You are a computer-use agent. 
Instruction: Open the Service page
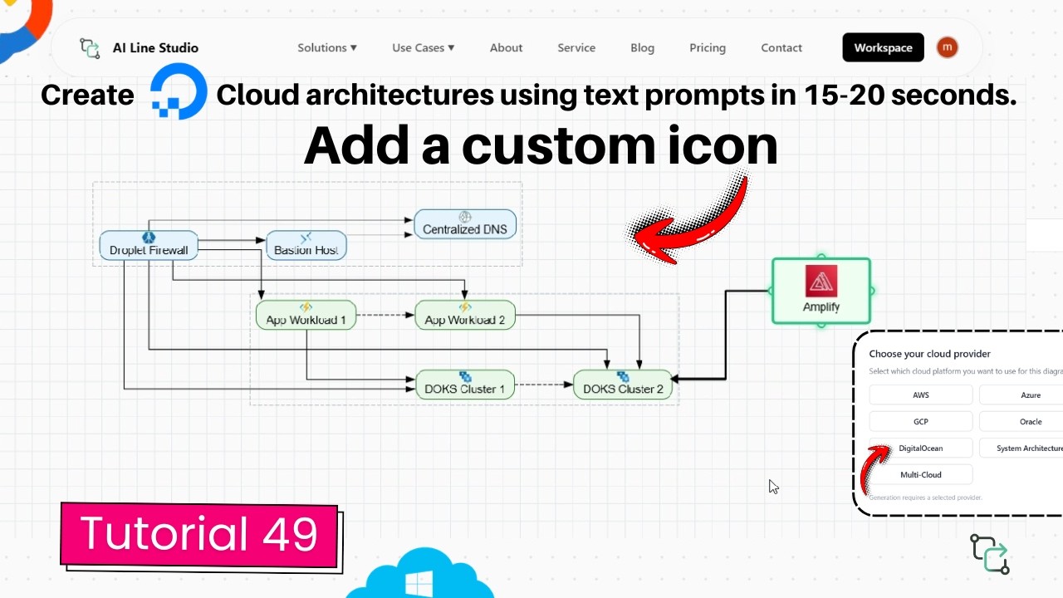576,47
